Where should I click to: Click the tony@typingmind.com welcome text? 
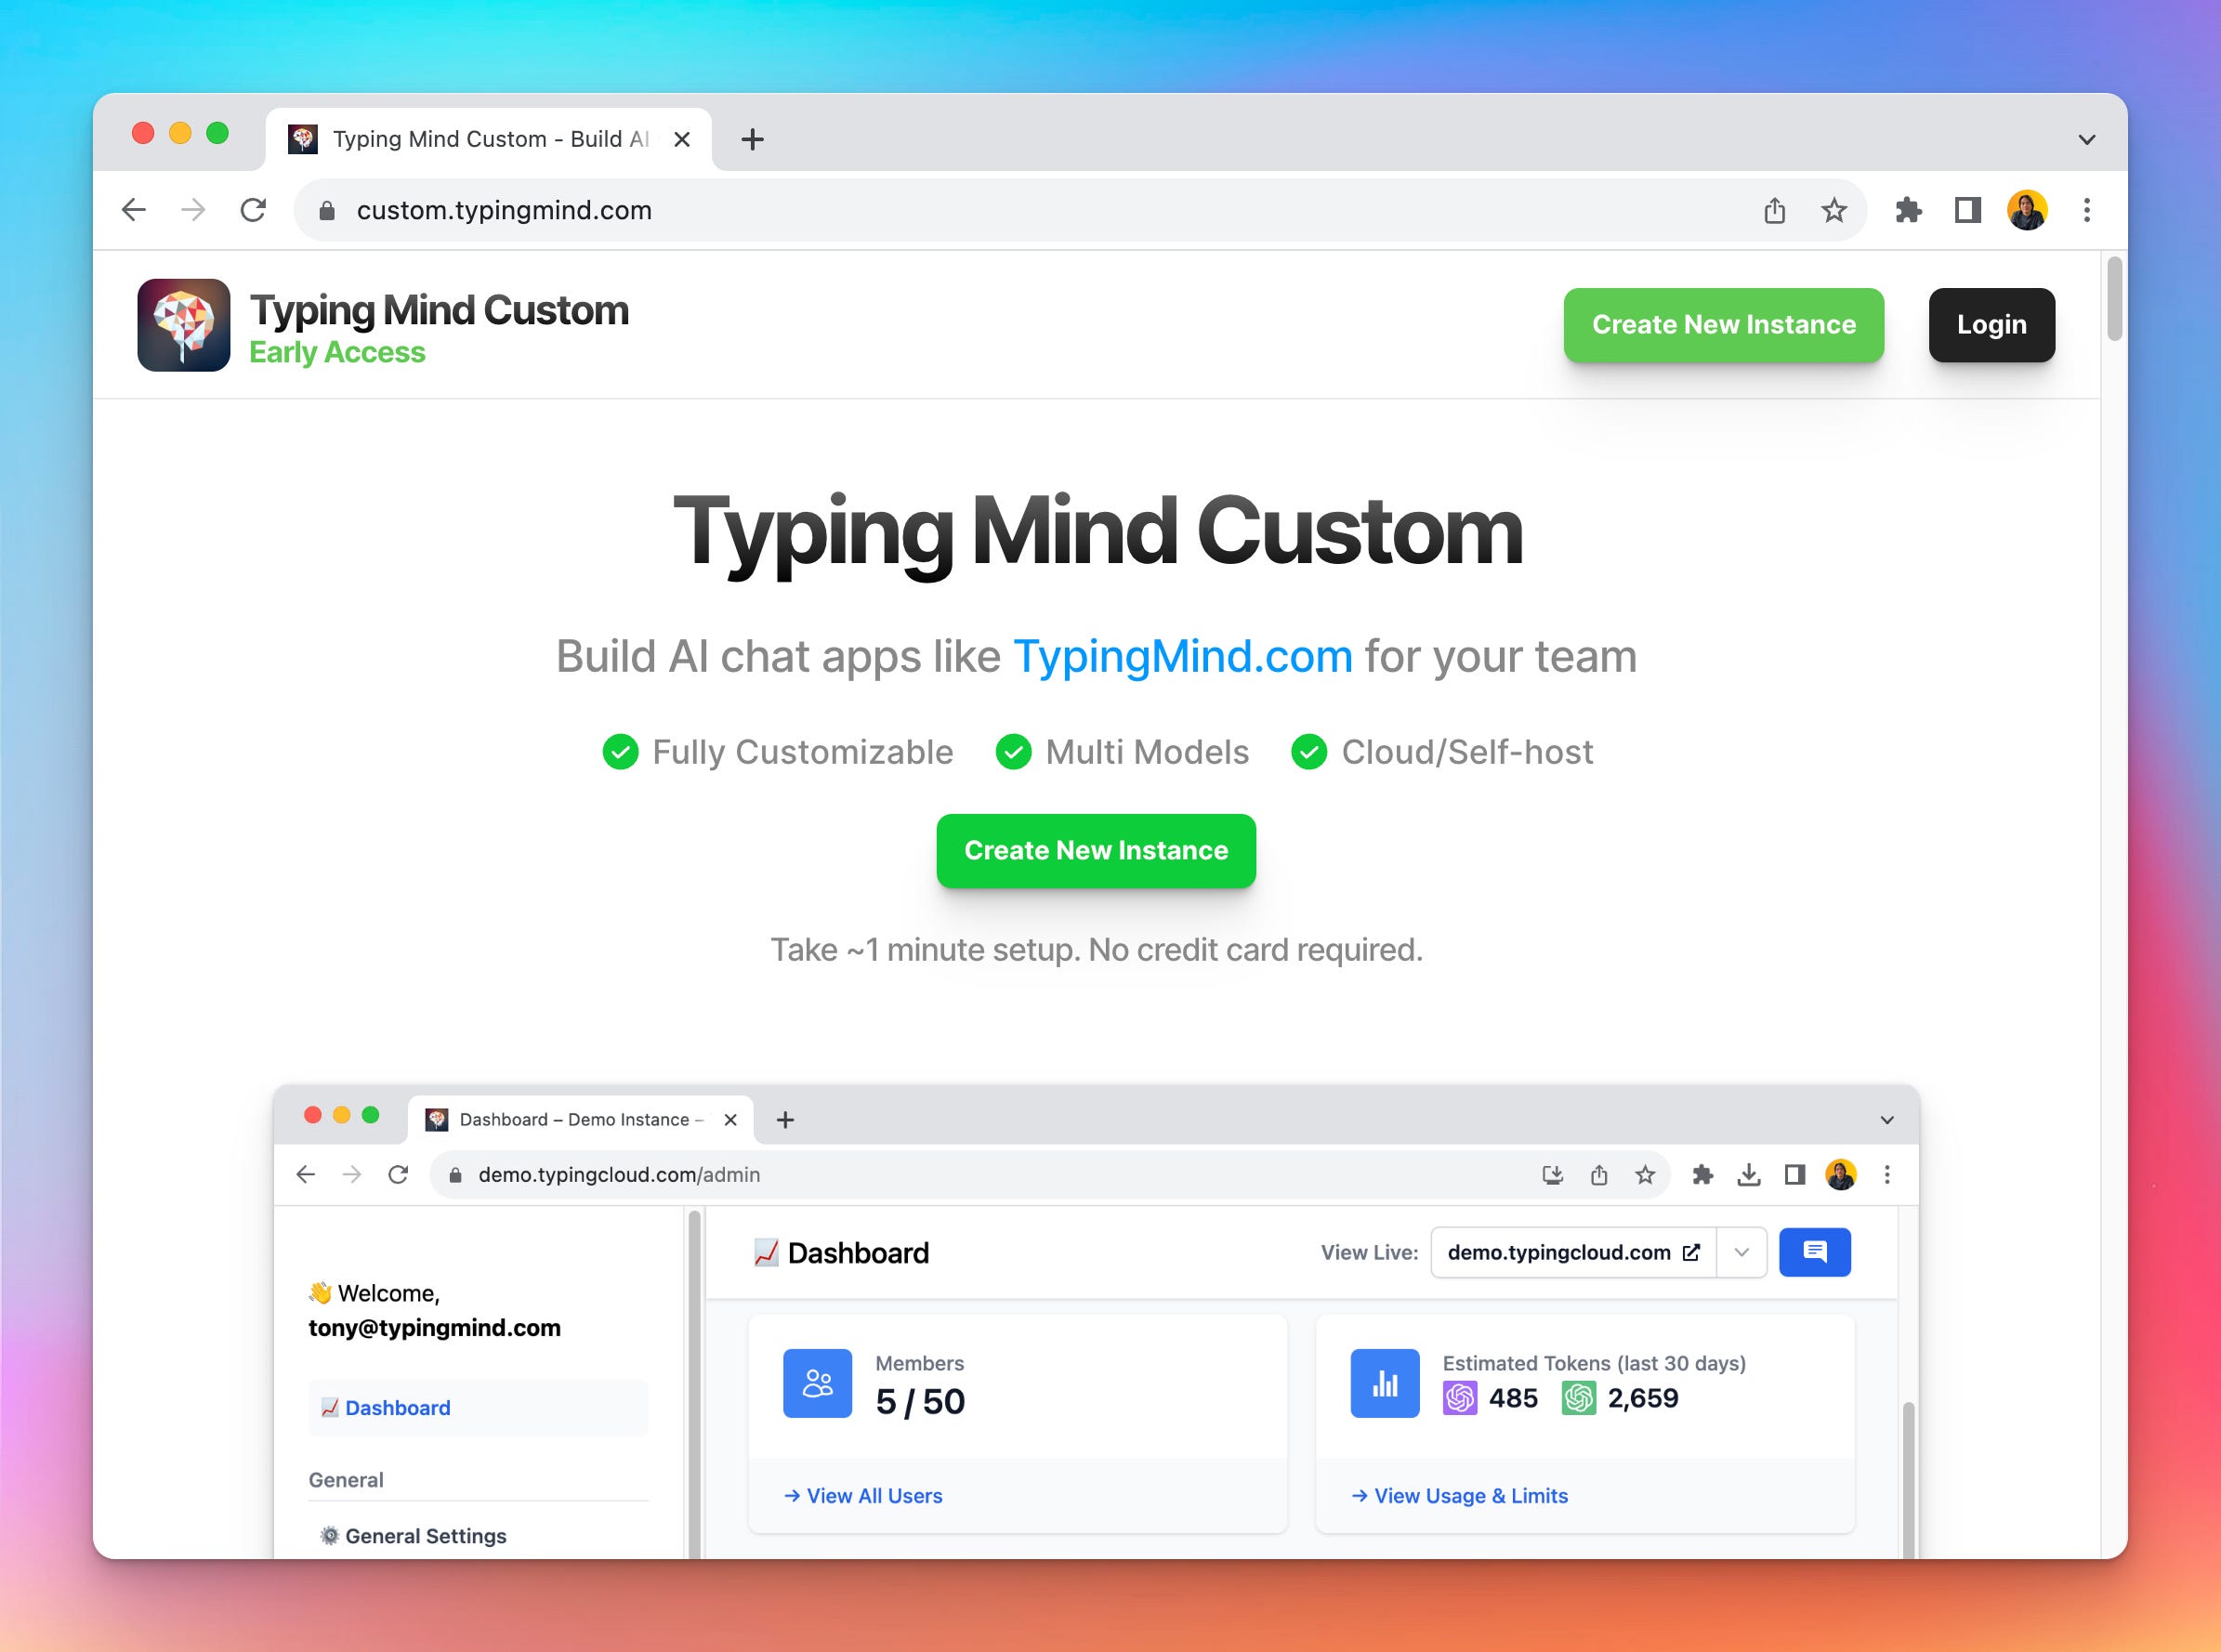tap(435, 1328)
